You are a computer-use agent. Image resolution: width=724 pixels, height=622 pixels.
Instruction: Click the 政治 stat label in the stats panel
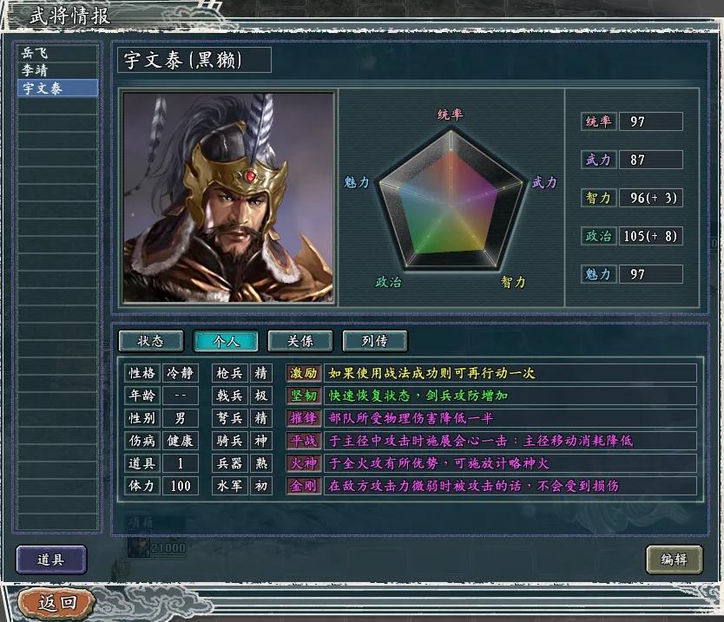pyautogui.click(x=598, y=236)
